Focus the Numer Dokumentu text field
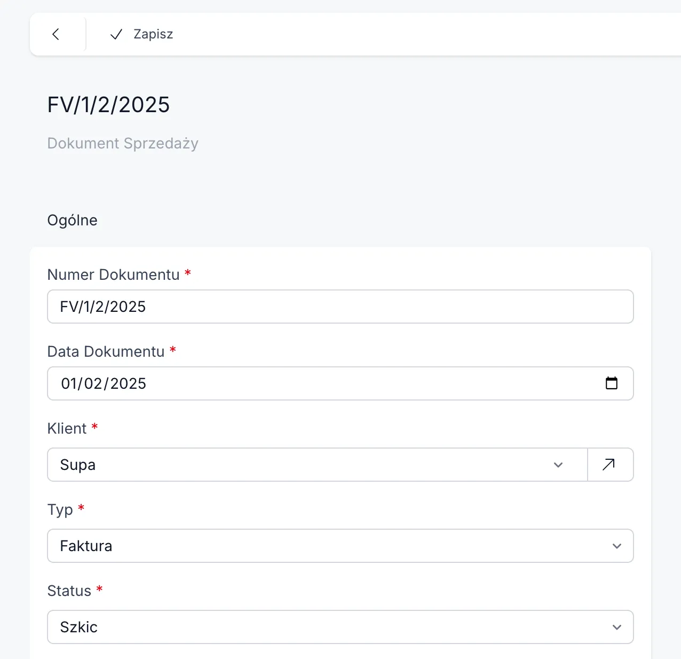 (x=340, y=307)
